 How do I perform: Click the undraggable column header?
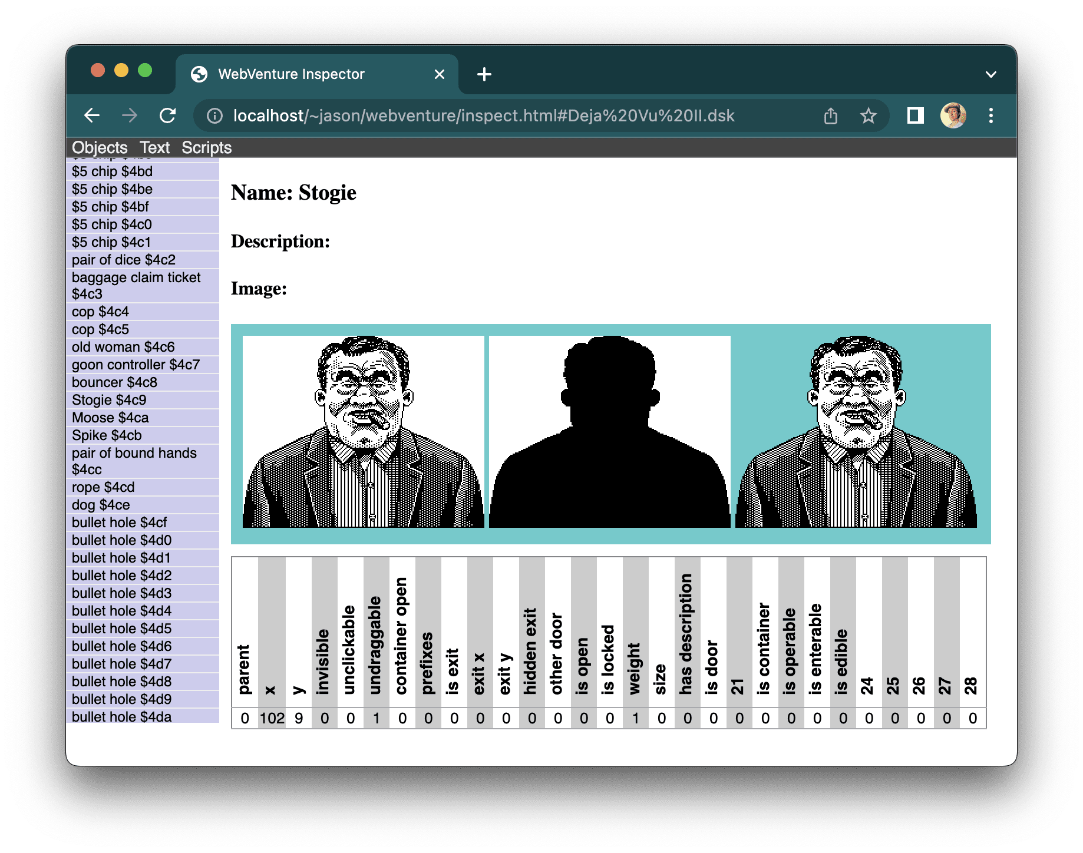[x=376, y=633]
